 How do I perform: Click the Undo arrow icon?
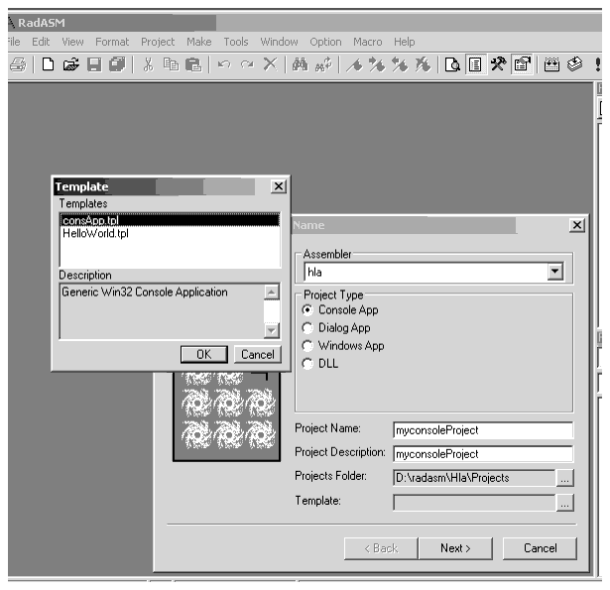tap(224, 64)
